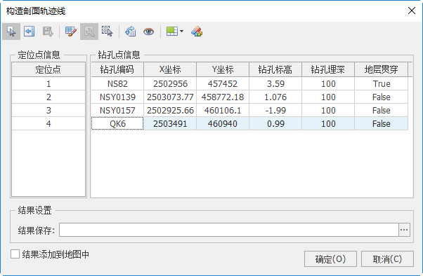Image resolution: width=423 pixels, height=276 pixels.
Task: Click the 地层贯穿 column header
Action: 381,69
